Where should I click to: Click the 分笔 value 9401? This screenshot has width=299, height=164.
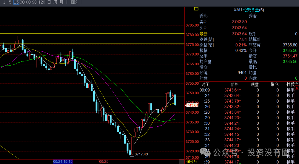[x=242, y=72]
